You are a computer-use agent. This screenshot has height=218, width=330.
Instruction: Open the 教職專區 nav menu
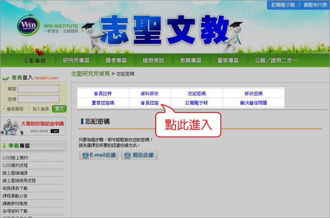tap(191, 60)
